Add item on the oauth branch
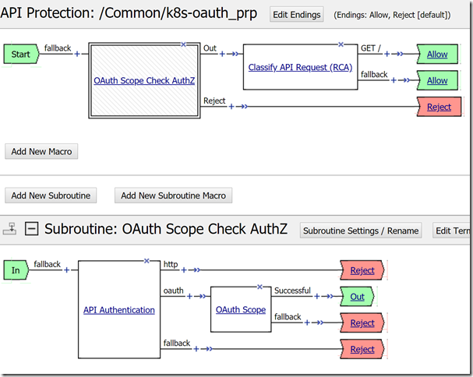 tap(191, 296)
